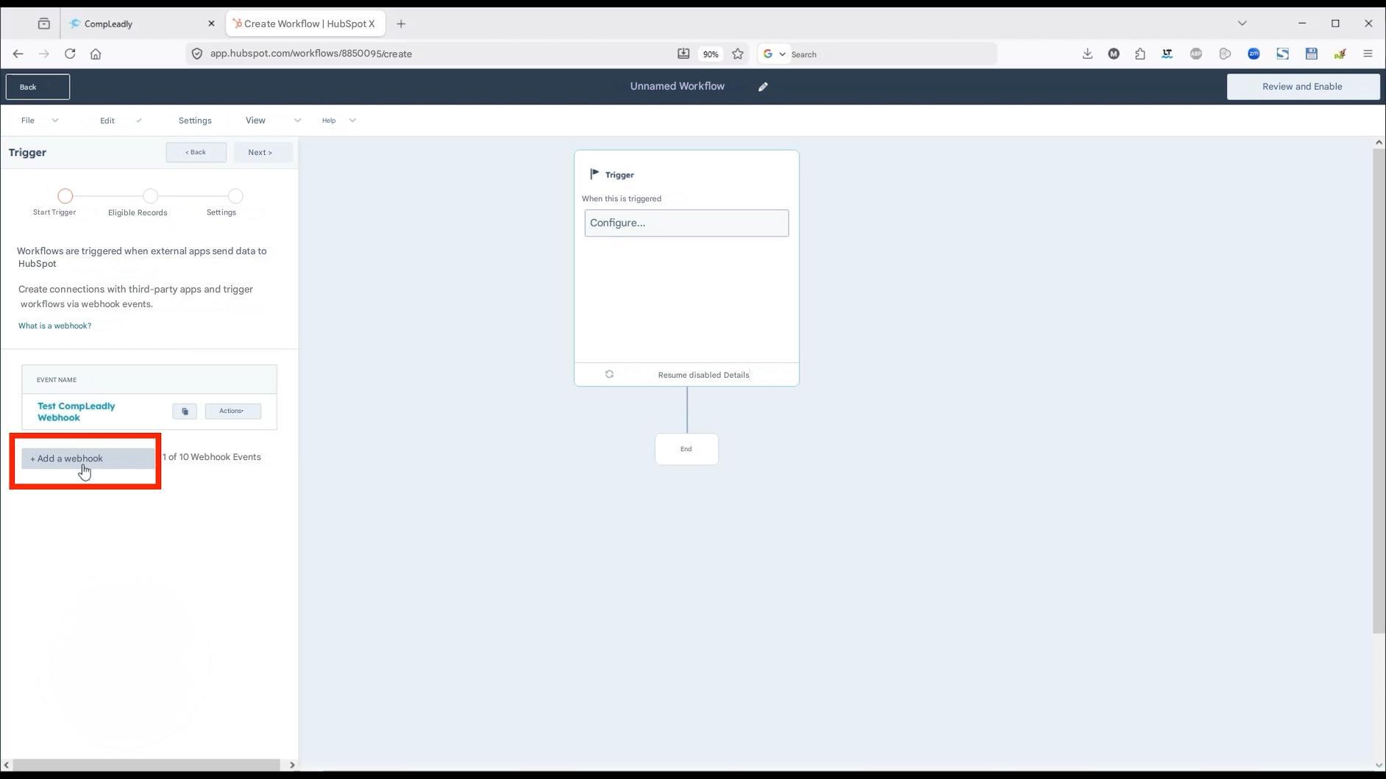Click the Configure field on the Trigger card

[686, 223]
